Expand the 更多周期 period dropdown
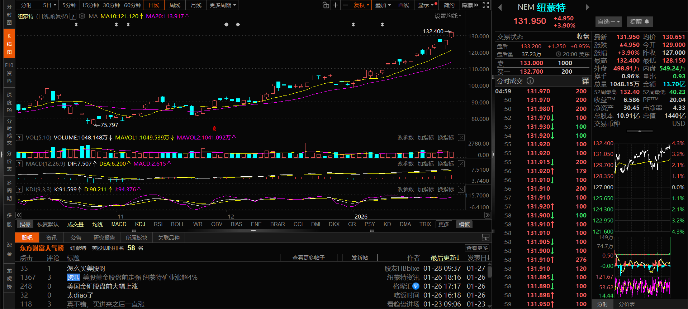The image size is (688, 309). (223, 5)
